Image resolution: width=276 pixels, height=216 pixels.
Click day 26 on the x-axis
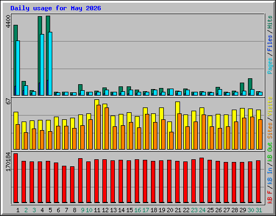pos(218,210)
